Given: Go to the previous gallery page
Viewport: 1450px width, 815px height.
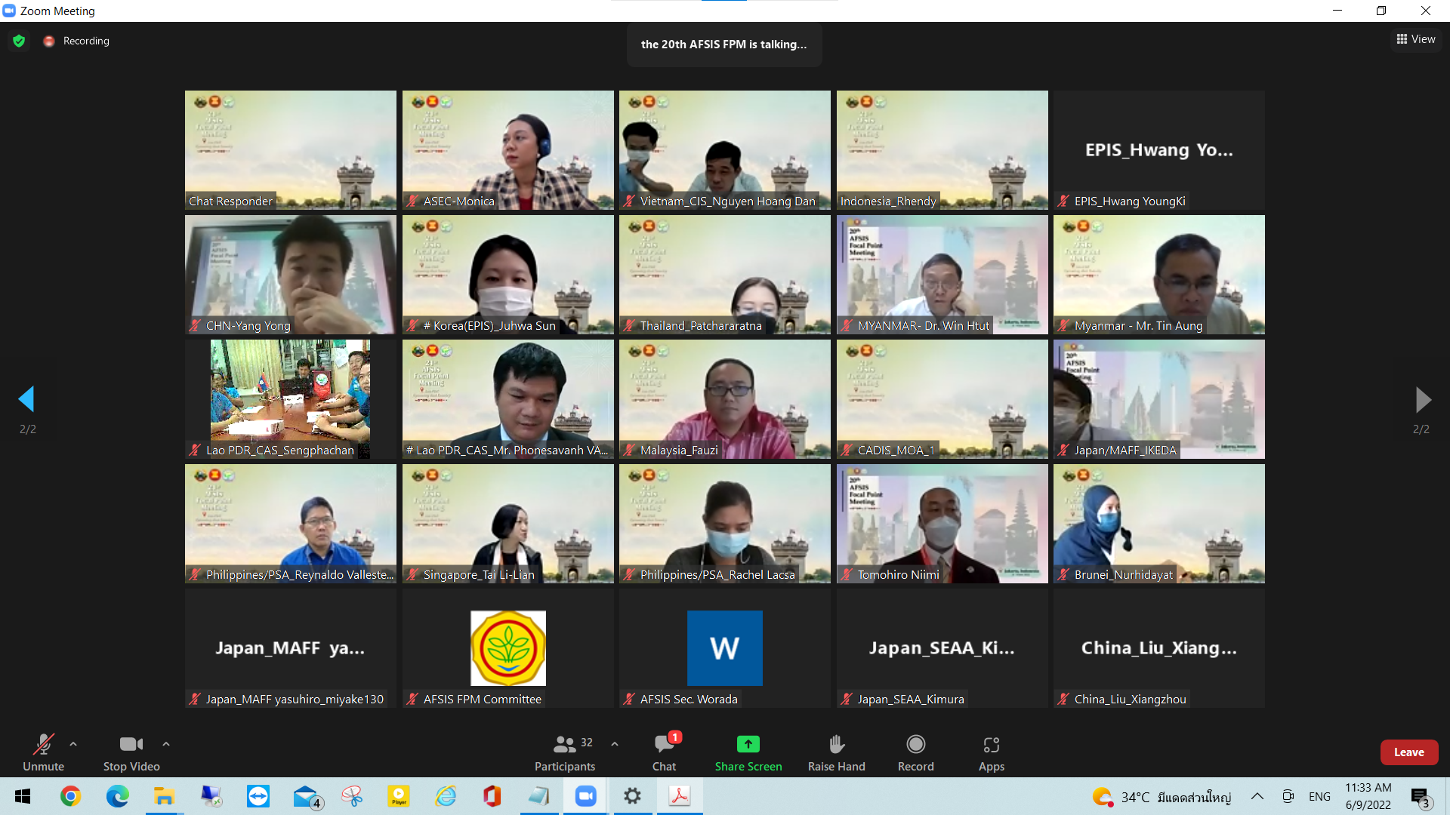Looking at the screenshot, I should pos(27,399).
